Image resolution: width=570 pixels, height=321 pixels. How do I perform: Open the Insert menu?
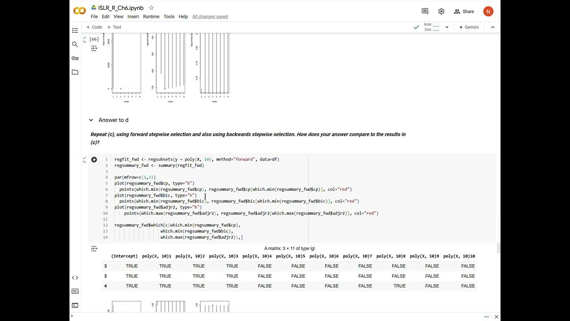(x=133, y=16)
